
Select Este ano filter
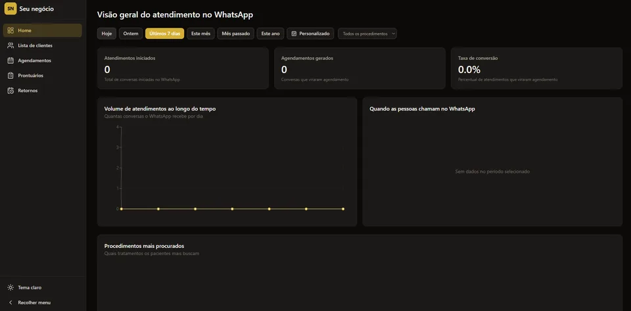pos(270,34)
